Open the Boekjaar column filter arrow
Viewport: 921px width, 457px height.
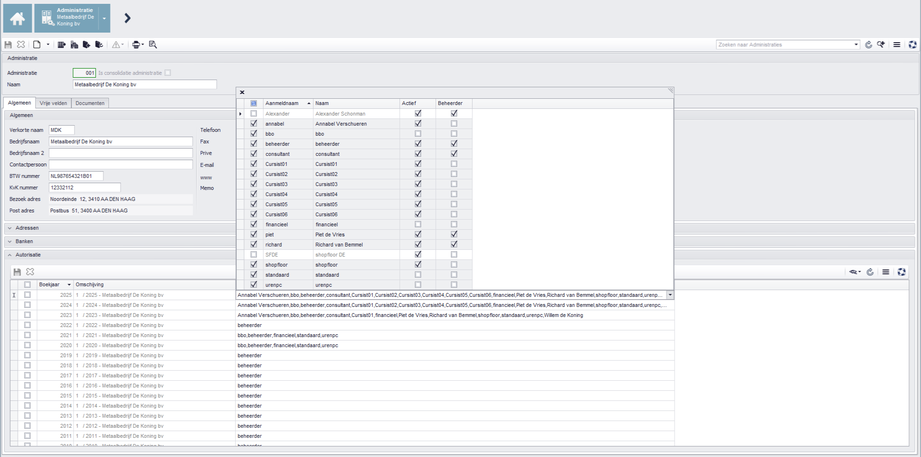point(69,285)
